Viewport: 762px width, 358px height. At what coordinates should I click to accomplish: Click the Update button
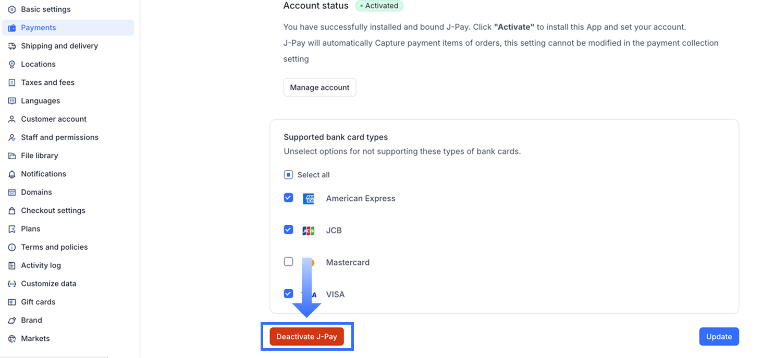pyautogui.click(x=719, y=337)
